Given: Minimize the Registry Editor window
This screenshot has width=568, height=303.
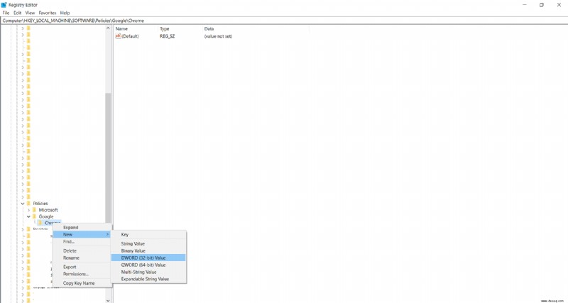Looking at the screenshot, I should point(525,5).
